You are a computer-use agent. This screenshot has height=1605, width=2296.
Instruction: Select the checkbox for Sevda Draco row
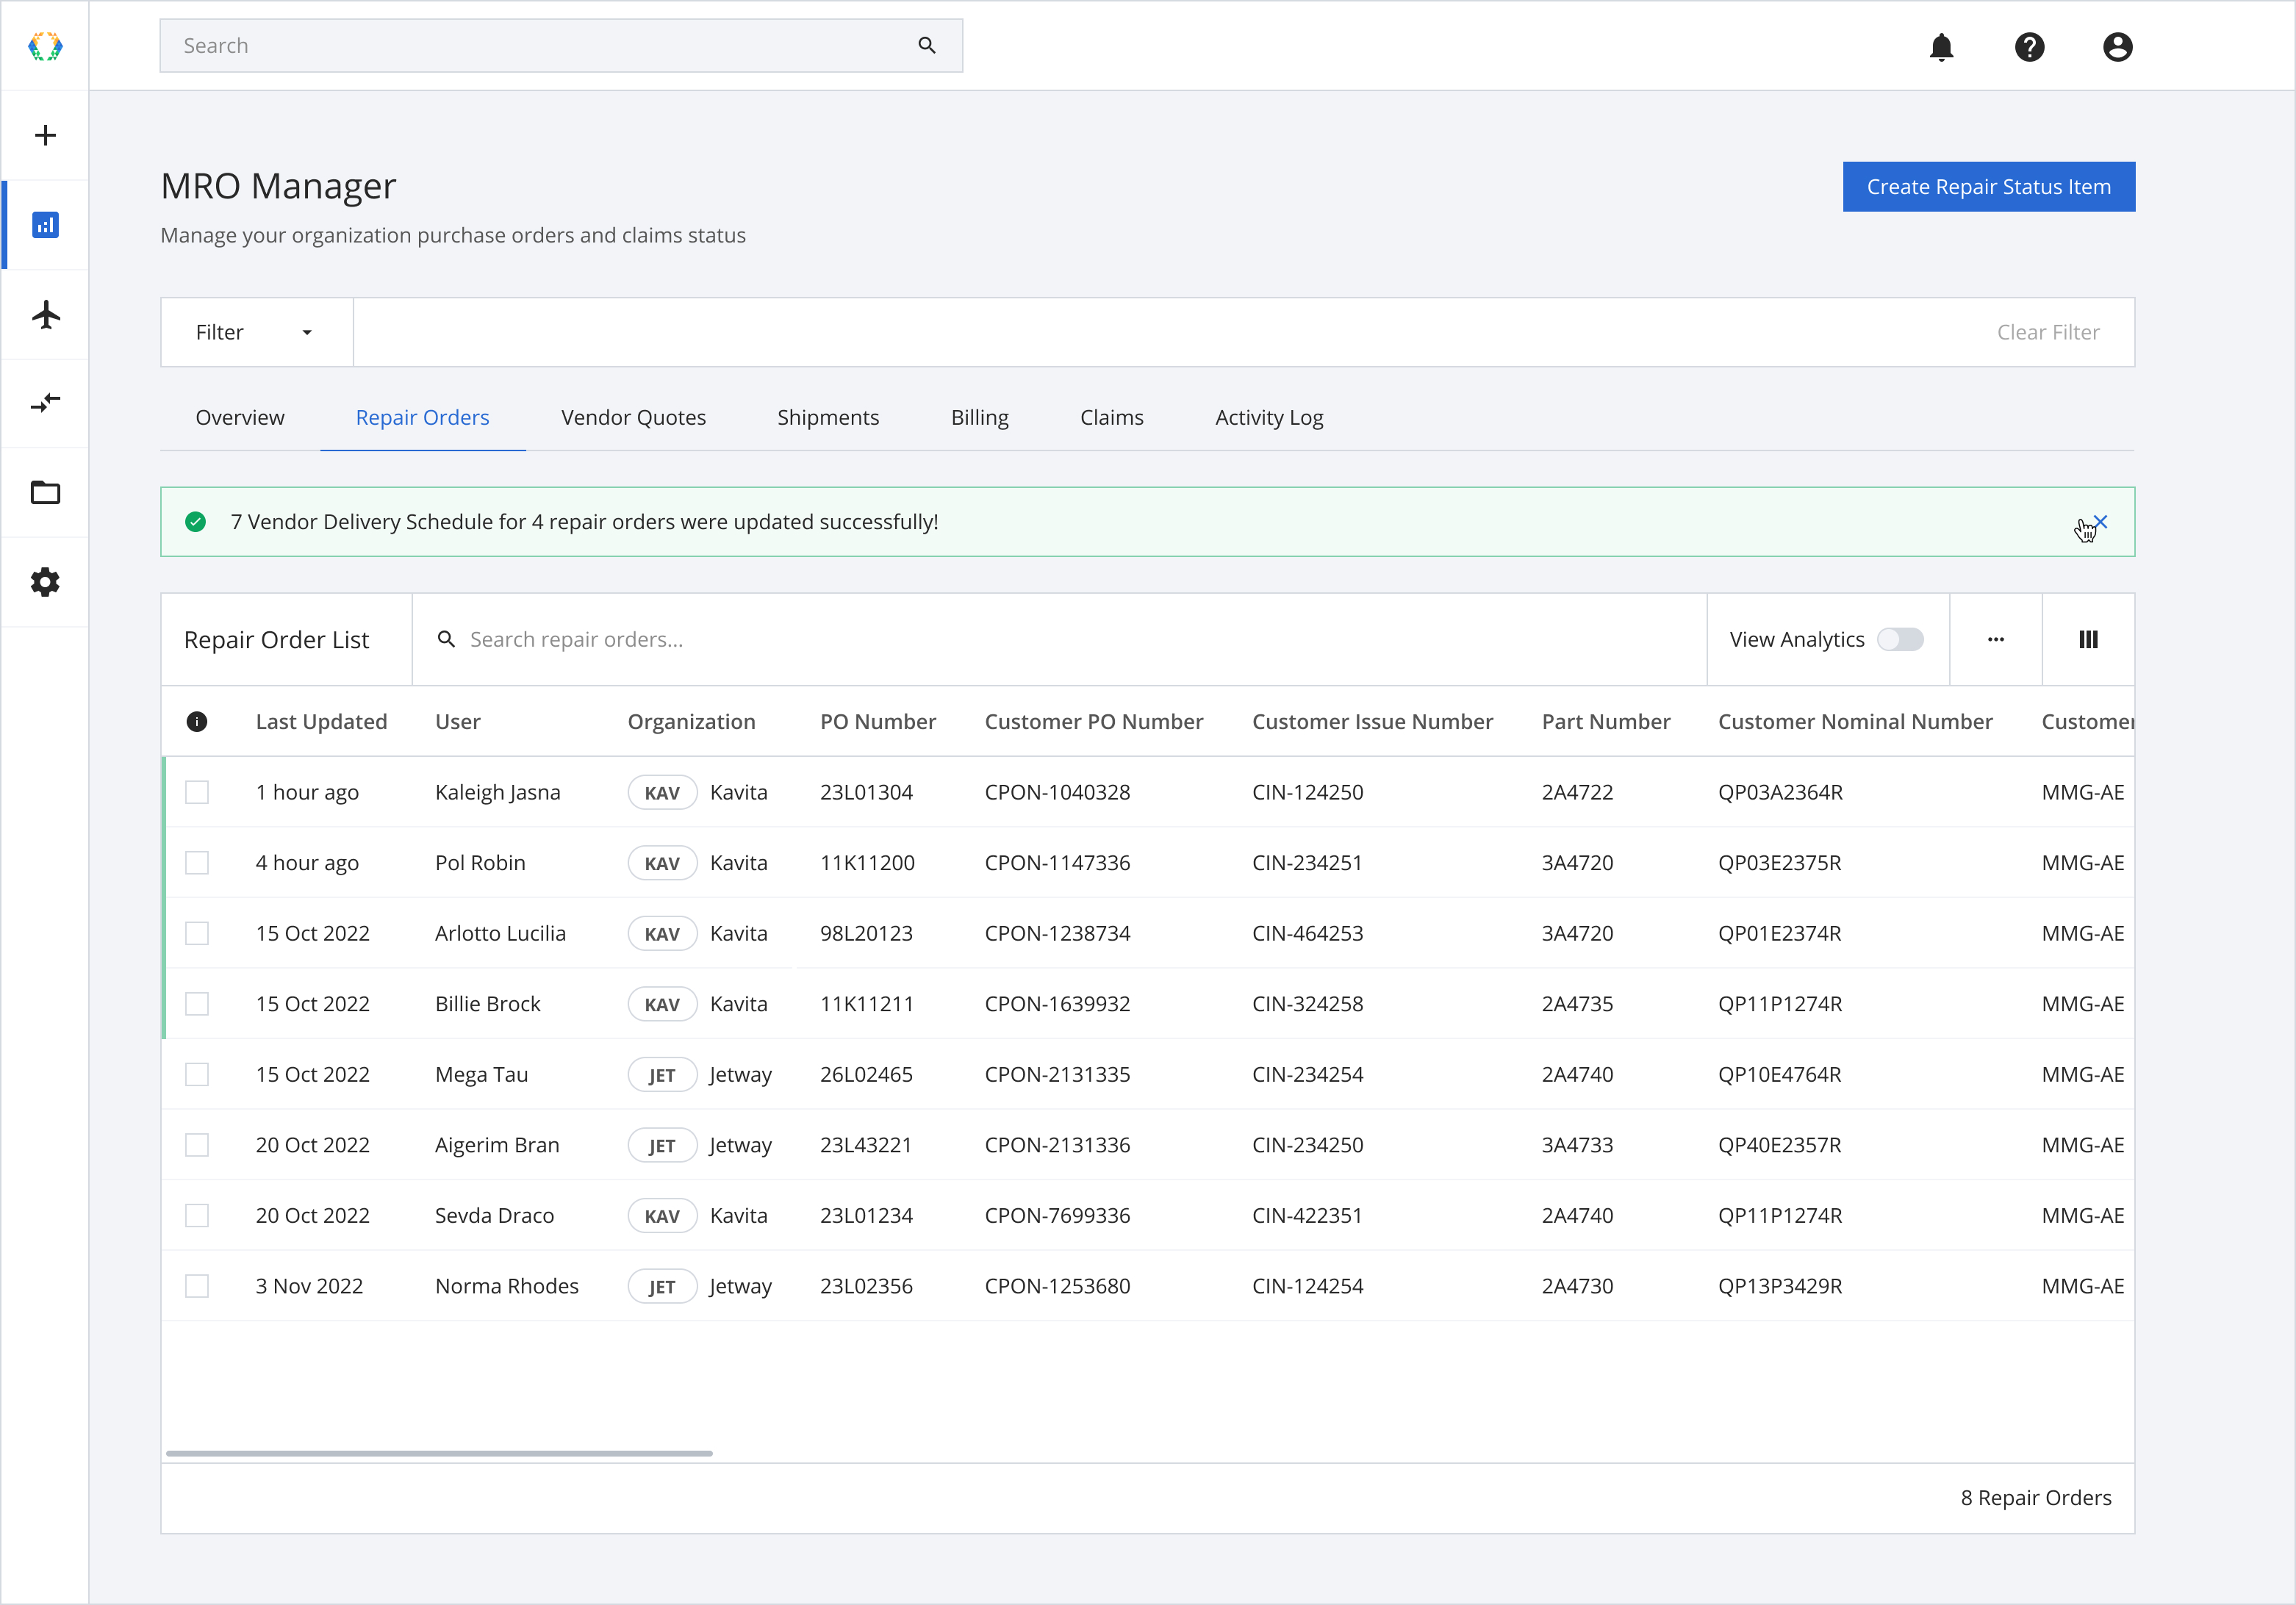click(x=197, y=1216)
